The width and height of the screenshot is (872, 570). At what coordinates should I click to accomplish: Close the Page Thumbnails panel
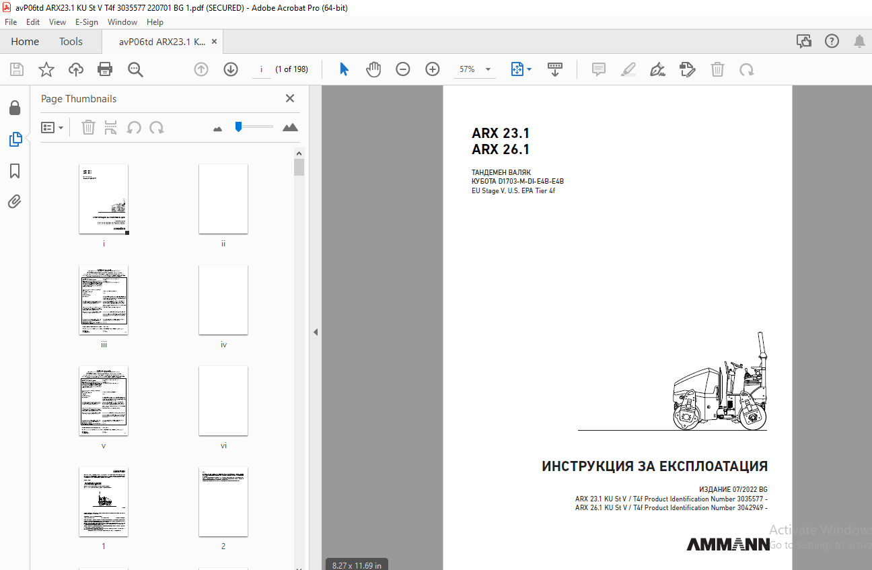coord(290,98)
